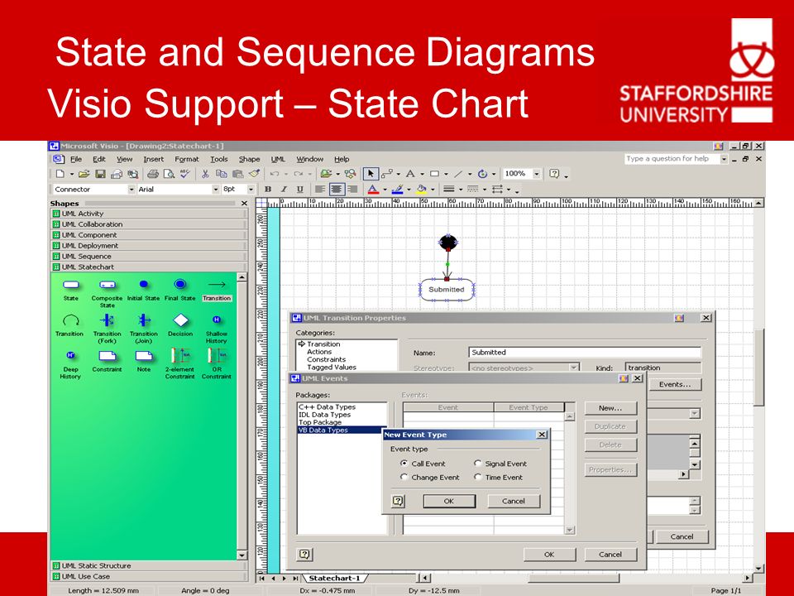Click the Cut scissors icon

click(205, 174)
